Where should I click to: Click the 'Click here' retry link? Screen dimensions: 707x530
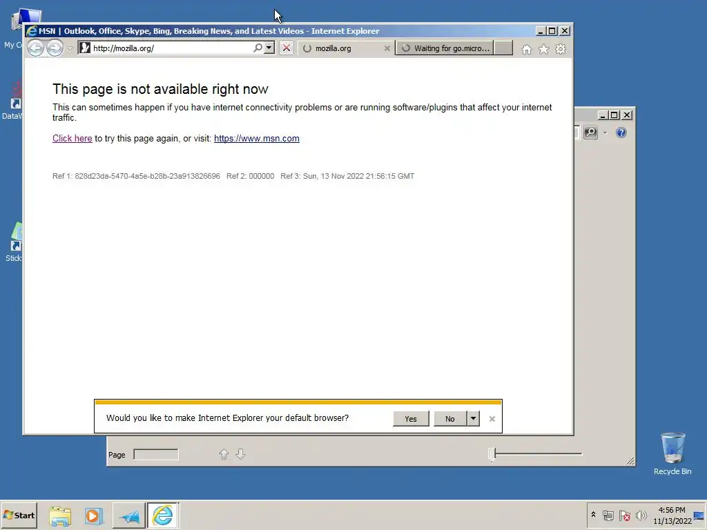(x=72, y=138)
